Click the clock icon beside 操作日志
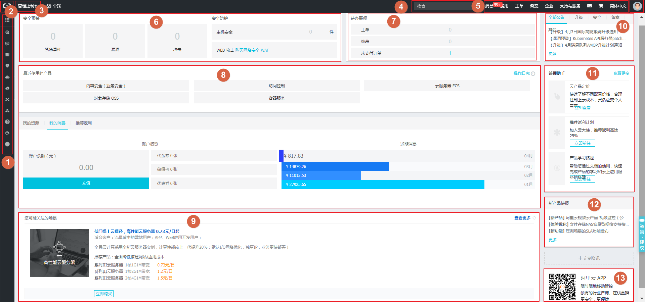The height and width of the screenshot is (302, 645). 533,73
